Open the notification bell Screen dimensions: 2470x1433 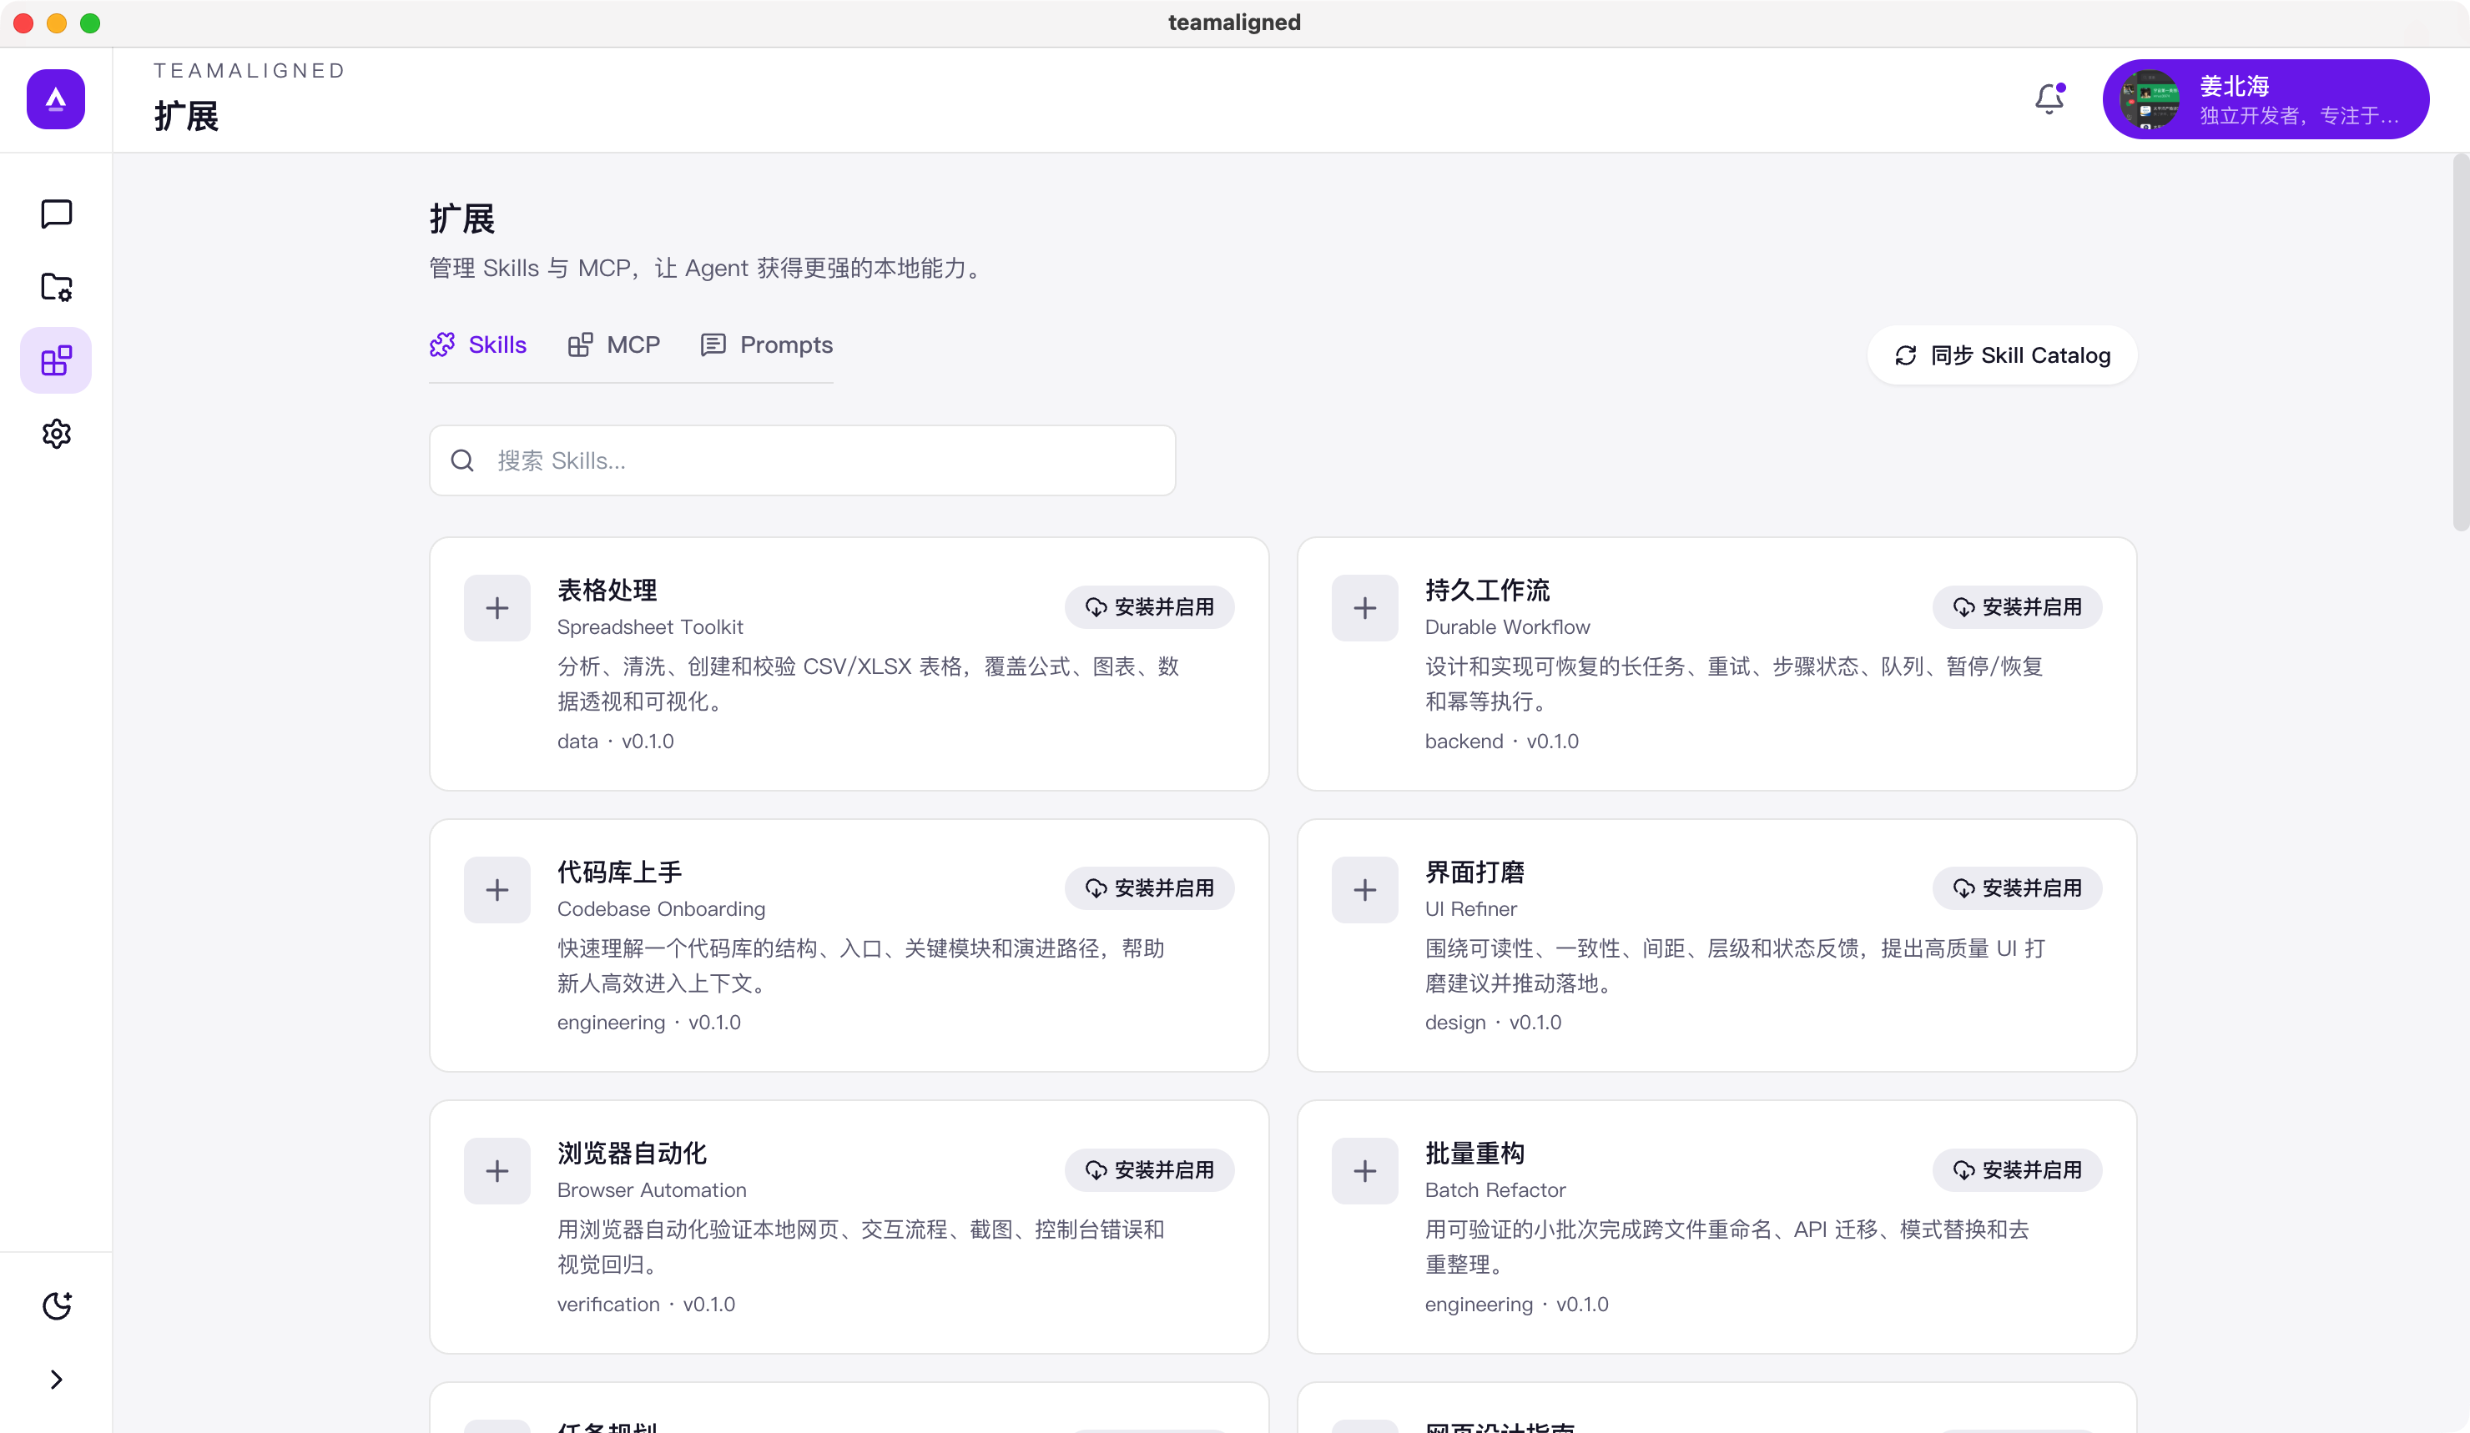pos(2049,99)
